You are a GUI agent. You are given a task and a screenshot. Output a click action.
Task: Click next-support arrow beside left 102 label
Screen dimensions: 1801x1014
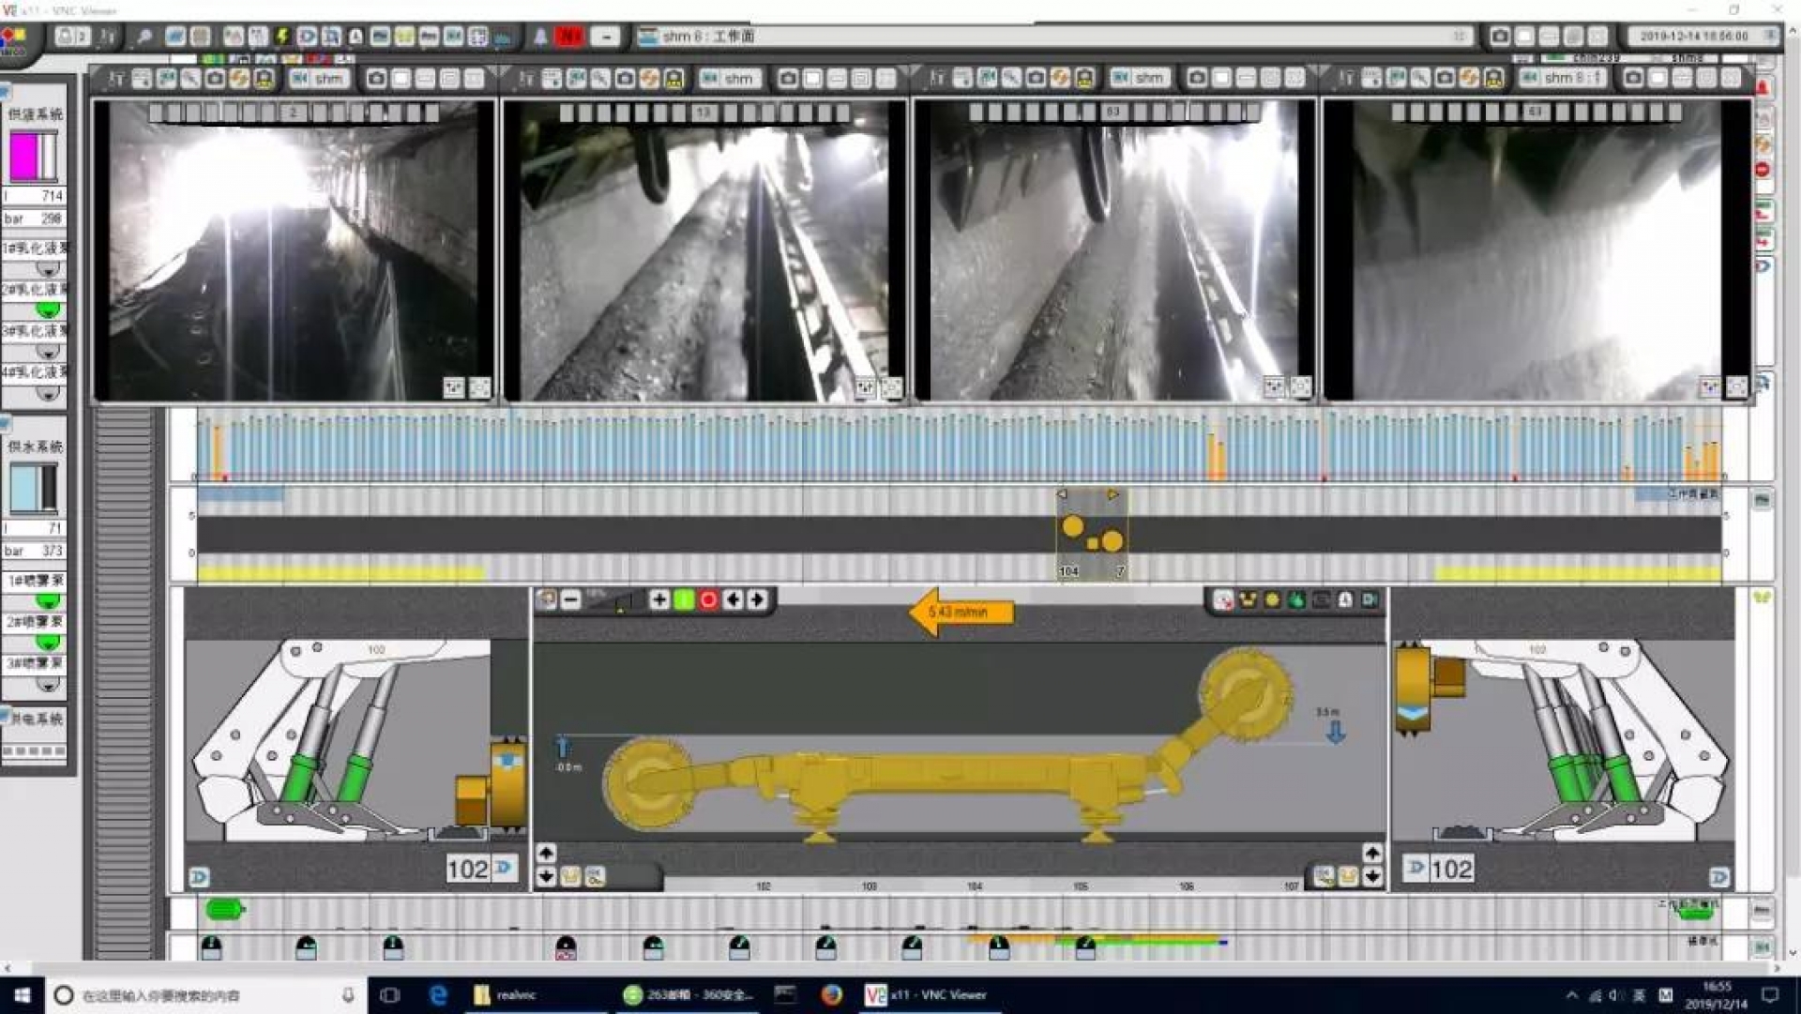tap(505, 868)
